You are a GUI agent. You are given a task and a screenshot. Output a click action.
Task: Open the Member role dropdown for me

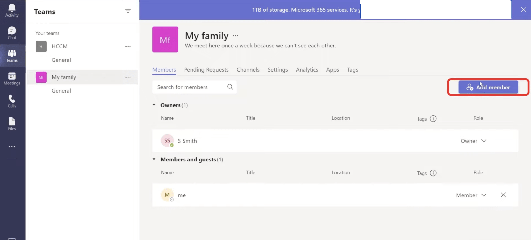(484, 195)
